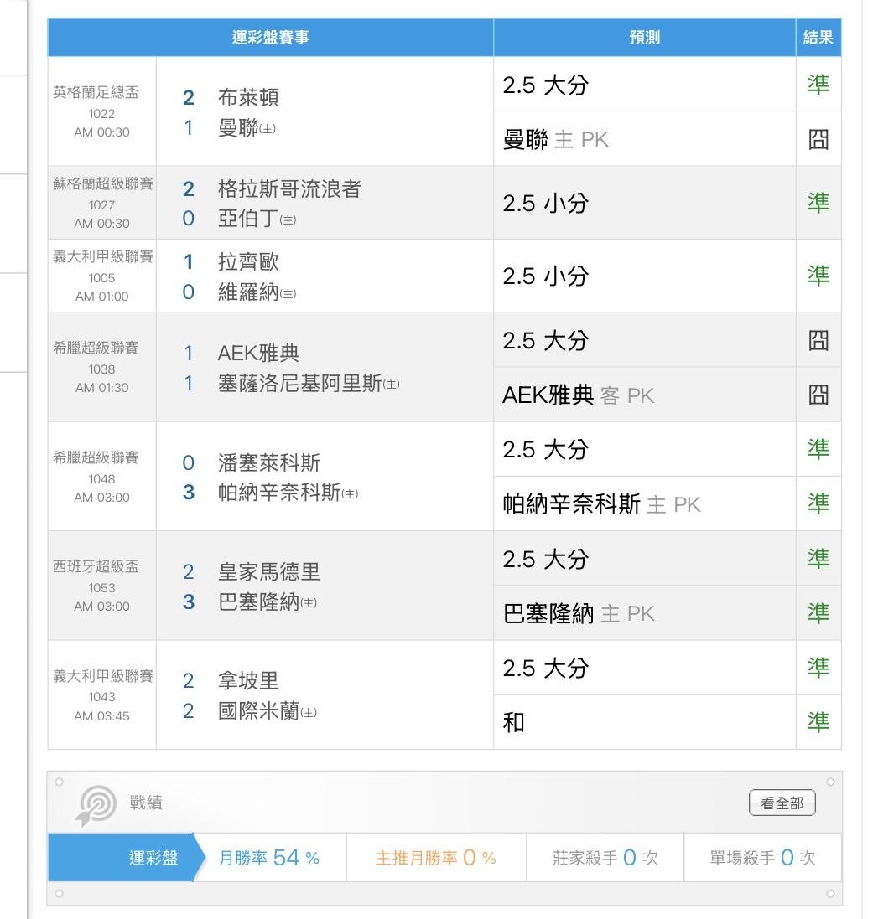Click the 莊家殺手 0 次 stat
Image resolution: width=873 pixels, height=919 pixels.
coord(605,858)
